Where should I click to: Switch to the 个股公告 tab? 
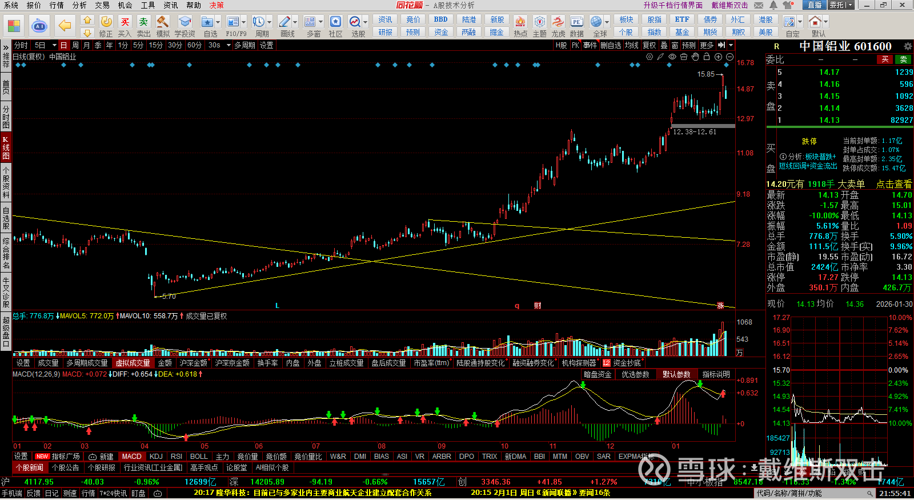(66, 467)
